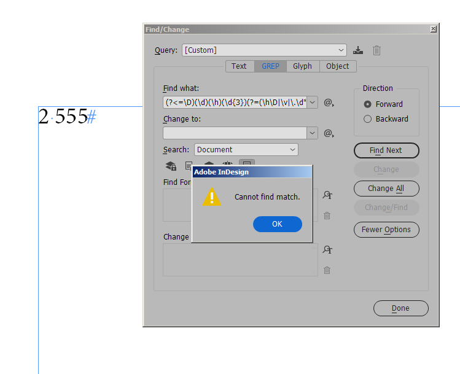Viewport: 460px width, 374px height.
Task: Toggle Include Footnotes icon
Action: 247,163
